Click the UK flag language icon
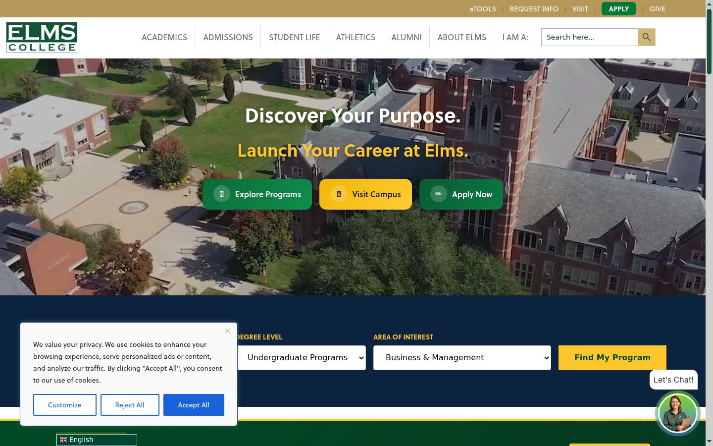This screenshot has height=446, width=713. 63,440
